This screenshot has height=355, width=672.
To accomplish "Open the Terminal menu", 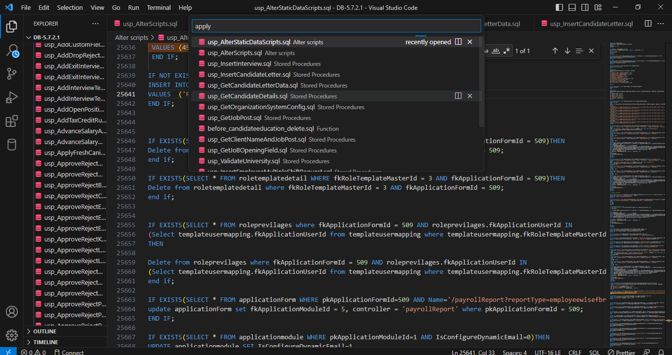I will pos(158,7).
